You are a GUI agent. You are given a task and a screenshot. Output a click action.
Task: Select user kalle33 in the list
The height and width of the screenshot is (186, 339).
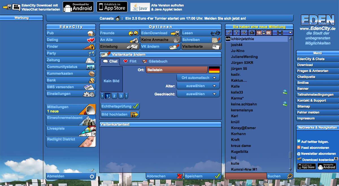coord(257,92)
